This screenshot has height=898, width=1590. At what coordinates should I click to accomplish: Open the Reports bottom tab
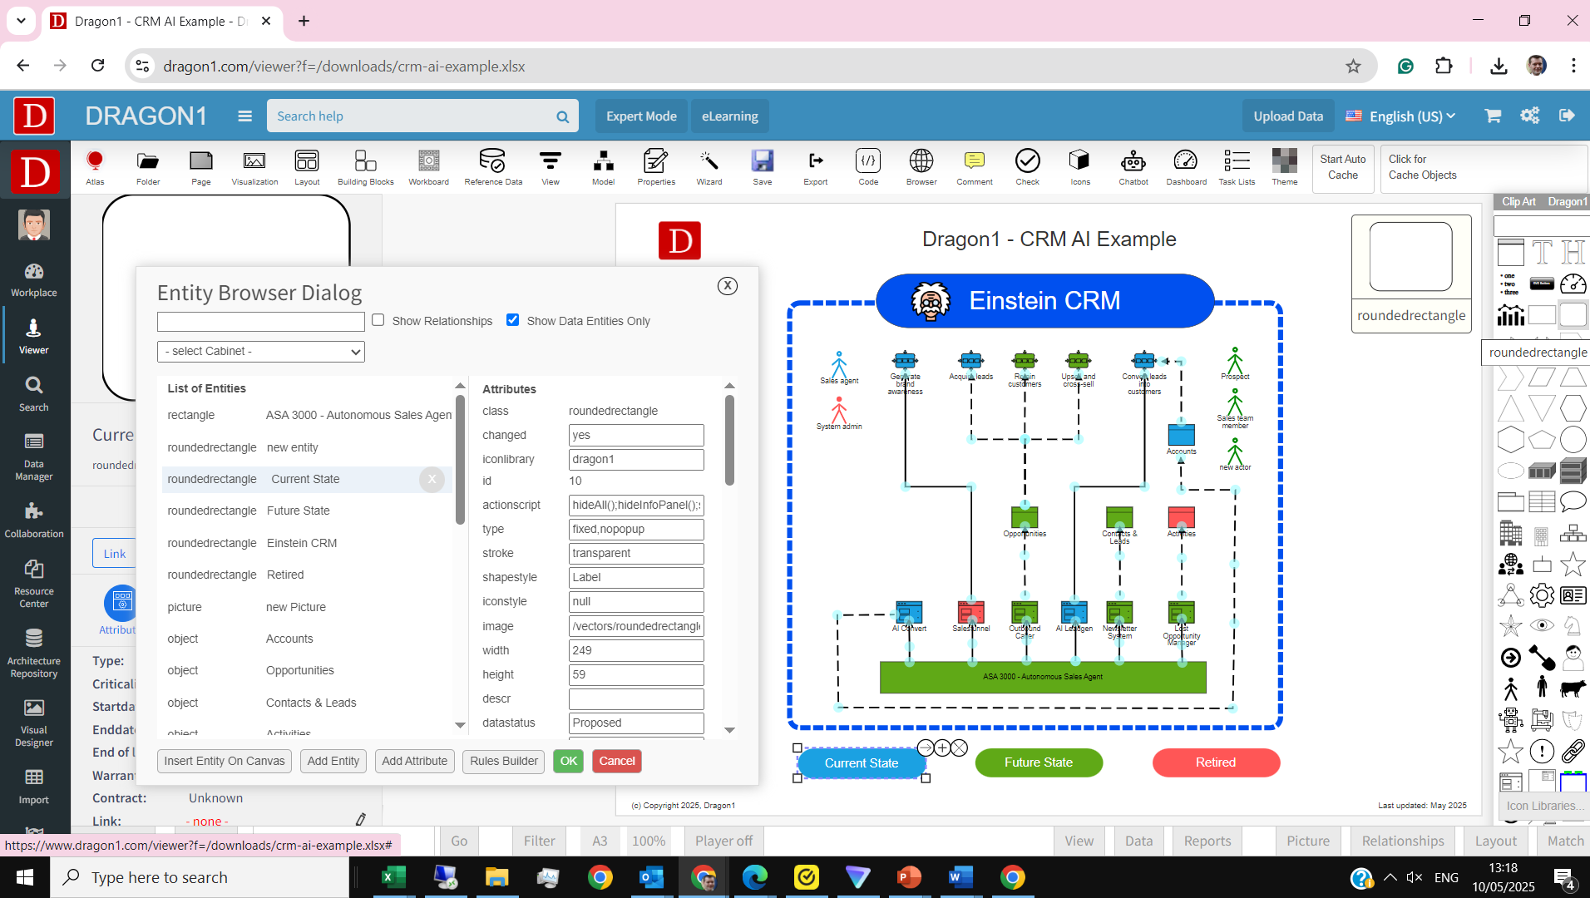click(1207, 841)
